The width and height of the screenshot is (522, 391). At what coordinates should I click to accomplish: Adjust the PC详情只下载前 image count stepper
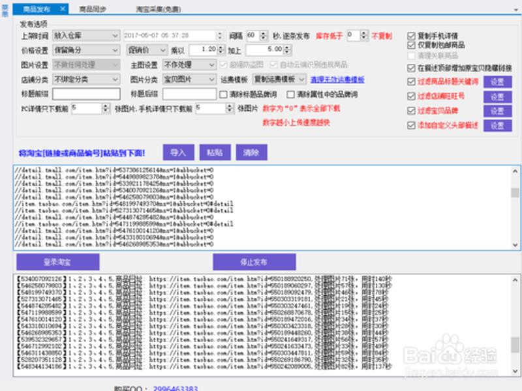pos(106,108)
